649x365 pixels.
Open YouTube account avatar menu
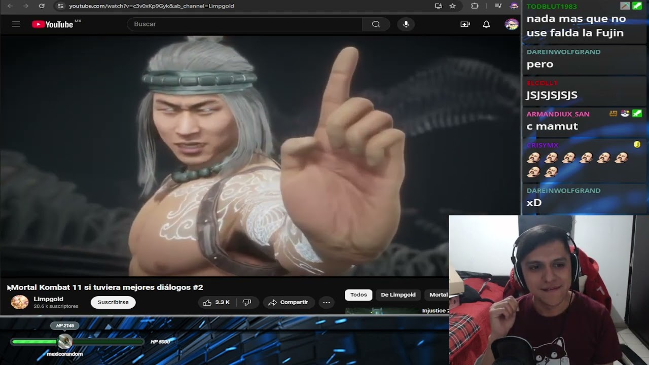coord(511,24)
